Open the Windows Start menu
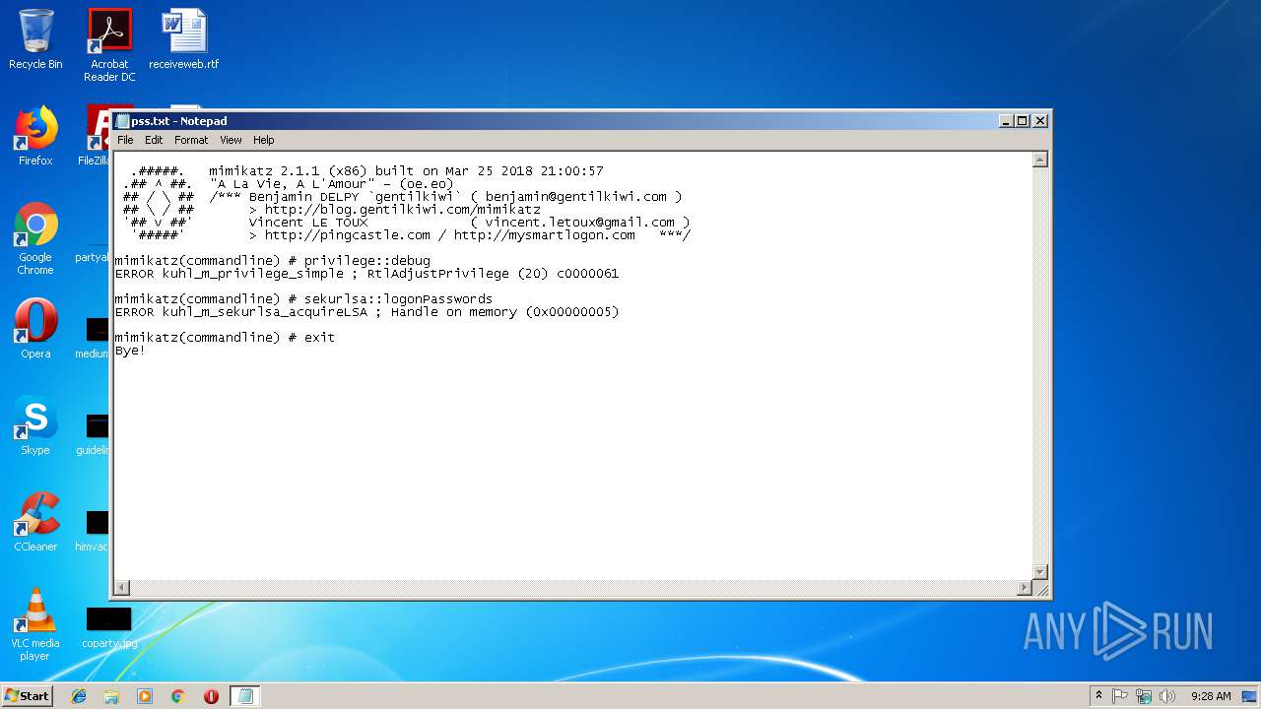Image resolution: width=1261 pixels, height=709 pixels. coord(28,696)
